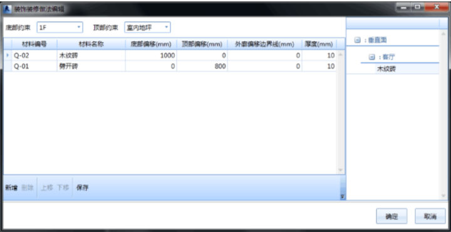Image resolution: width=451 pixels, height=232 pixels.
Task: Select the Q-02 cell
Action: (x=34, y=56)
